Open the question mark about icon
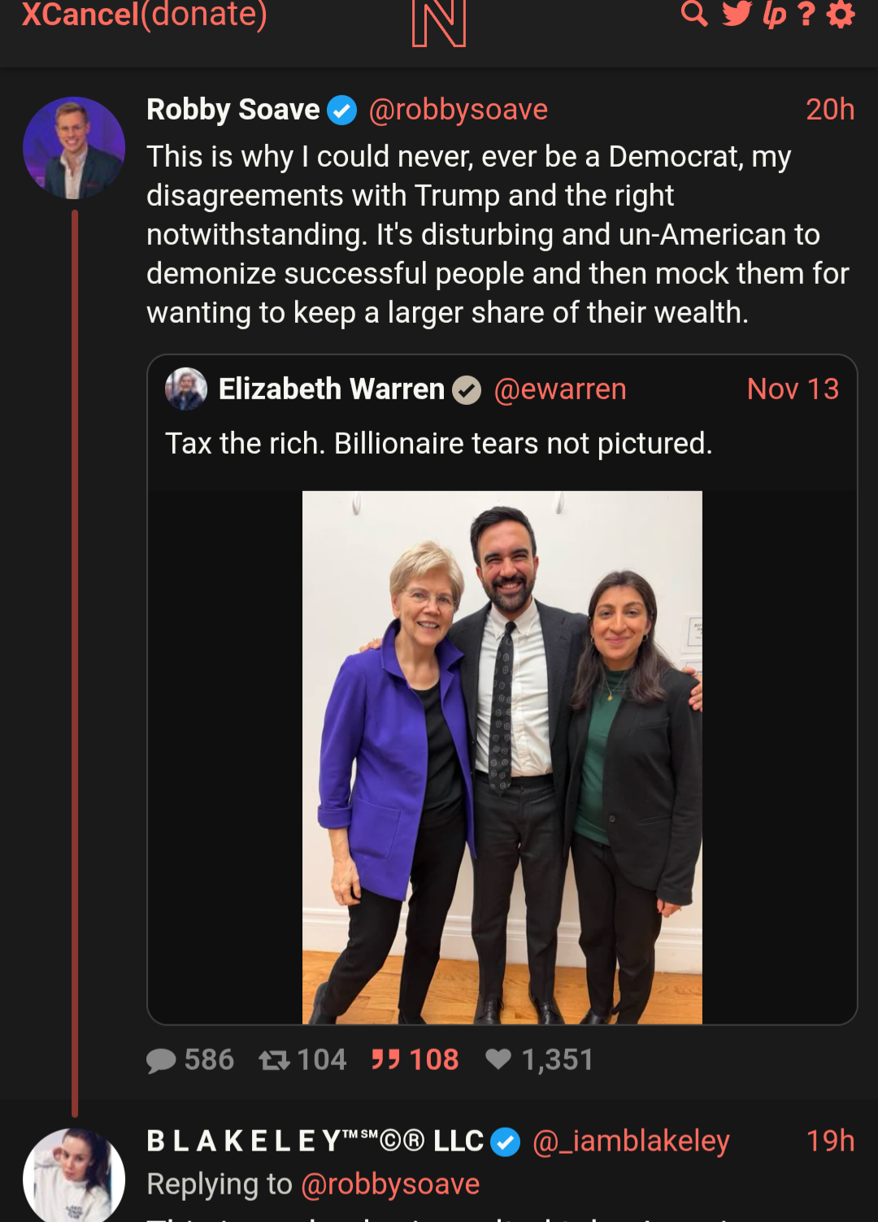This screenshot has width=878, height=1222. click(806, 14)
